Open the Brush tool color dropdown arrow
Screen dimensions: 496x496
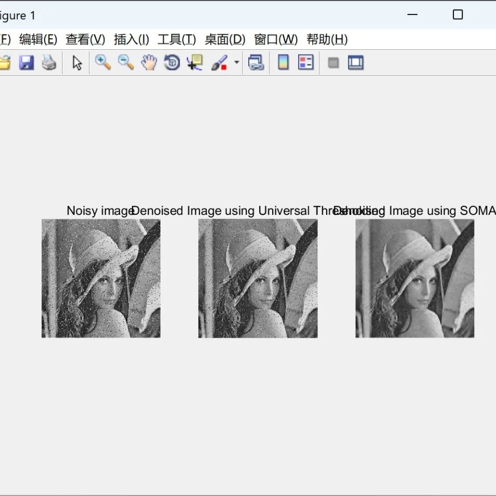[x=237, y=62]
